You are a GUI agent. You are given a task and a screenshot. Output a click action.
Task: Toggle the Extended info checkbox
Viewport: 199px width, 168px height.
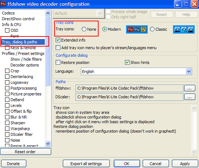(x=58, y=40)
